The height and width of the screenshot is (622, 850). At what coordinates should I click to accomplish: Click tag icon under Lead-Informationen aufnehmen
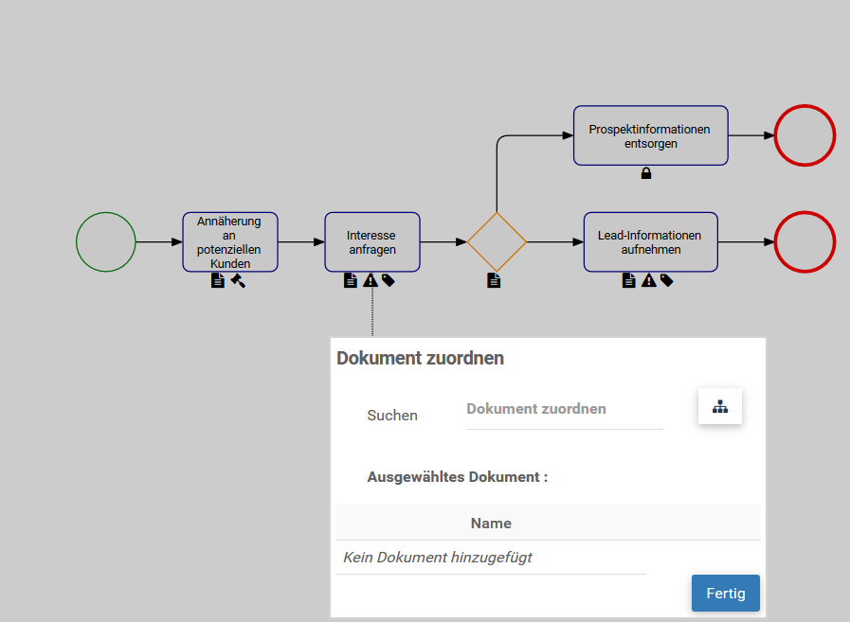pos(667,280)
